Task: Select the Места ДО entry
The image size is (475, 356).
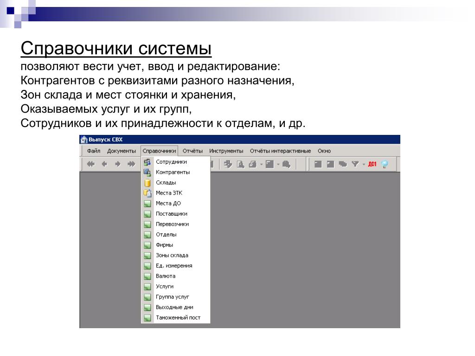Action: 176,203
